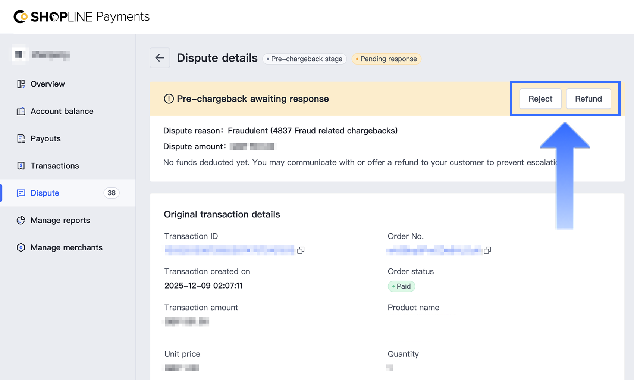The height and width of the screenshot is (380, 634).
Task: Click the blurred Transaction ID link
Action: [229, 250]
